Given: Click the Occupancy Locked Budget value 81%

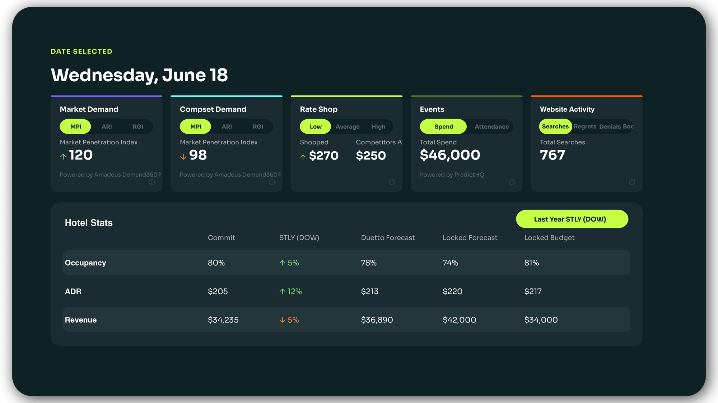Looking at the screenshot, I should pyautogui.click(x=532, y=263).
